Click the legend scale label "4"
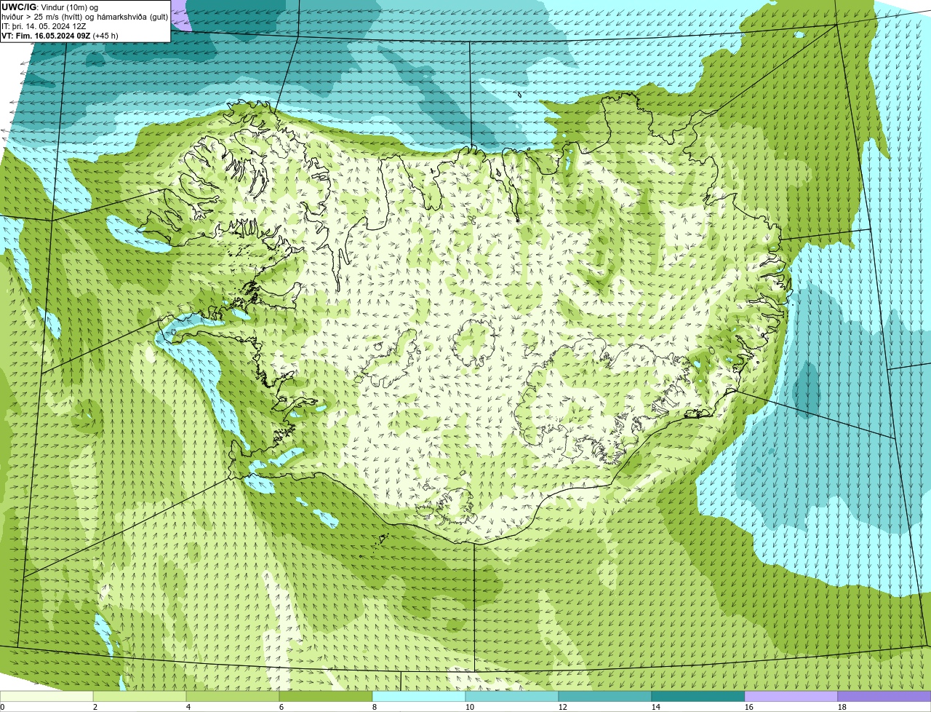The height and width of the screenshot is (712, 931). click(x=188, y=707)
